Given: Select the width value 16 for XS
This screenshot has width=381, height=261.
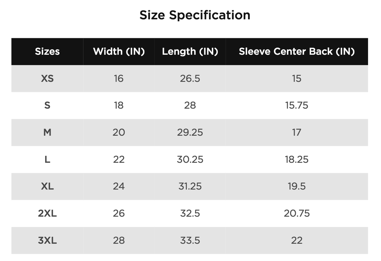Looking at the screenshot, I should click(x=119, y=79).
